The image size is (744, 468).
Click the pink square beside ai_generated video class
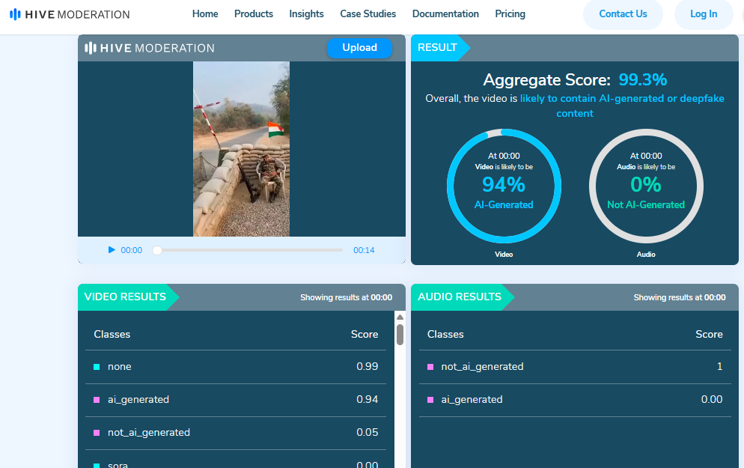coord(97,400)
